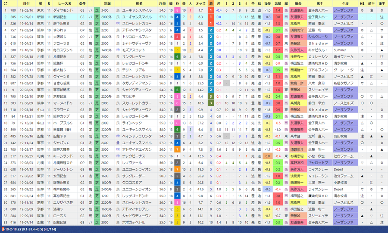Click breeder name 小島牧場
Image resolution: width=388 pixels, height=233 pixels.
pyautogui.click(x=340, y=183)
